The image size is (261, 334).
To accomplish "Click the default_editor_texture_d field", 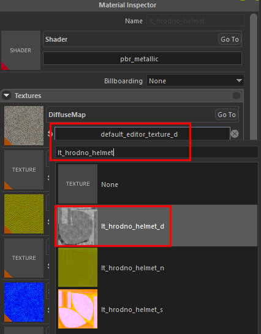I will (142, 134).
